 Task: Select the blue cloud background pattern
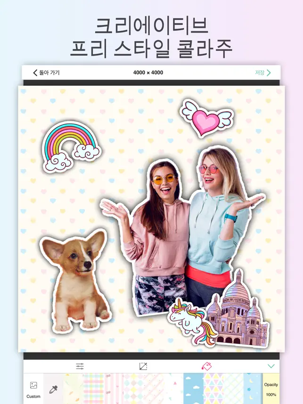coord(193,389)
